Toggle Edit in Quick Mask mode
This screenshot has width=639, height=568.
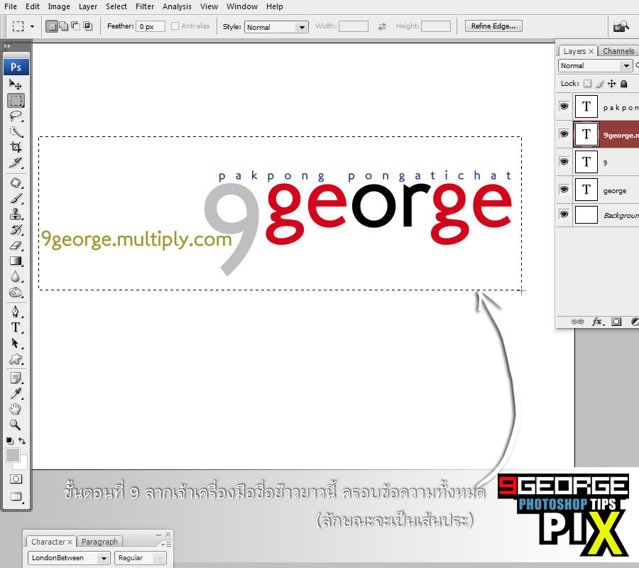[x=16, y=479]
